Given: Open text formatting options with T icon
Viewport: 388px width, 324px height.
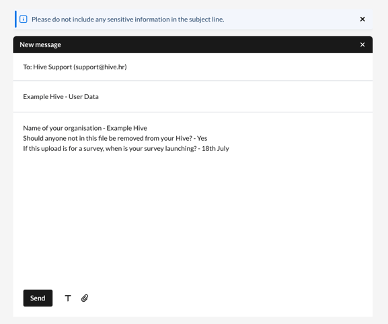Looking at the screenshot, I should pos(68,298).
